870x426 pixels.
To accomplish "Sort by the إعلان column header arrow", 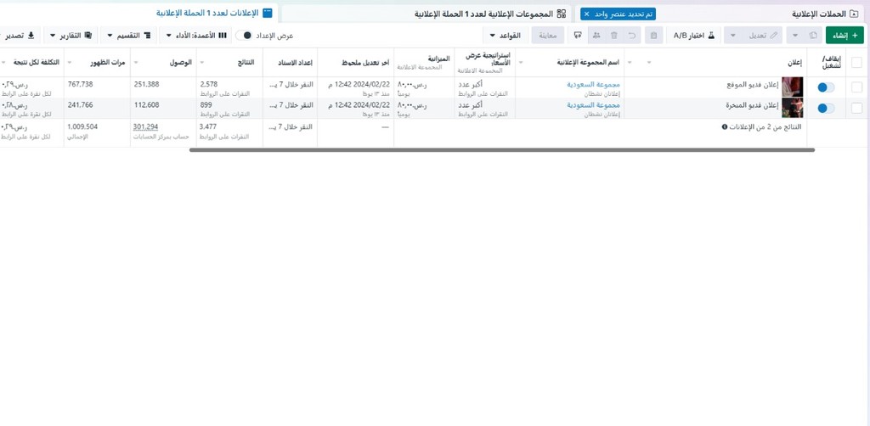I will 648,63.
